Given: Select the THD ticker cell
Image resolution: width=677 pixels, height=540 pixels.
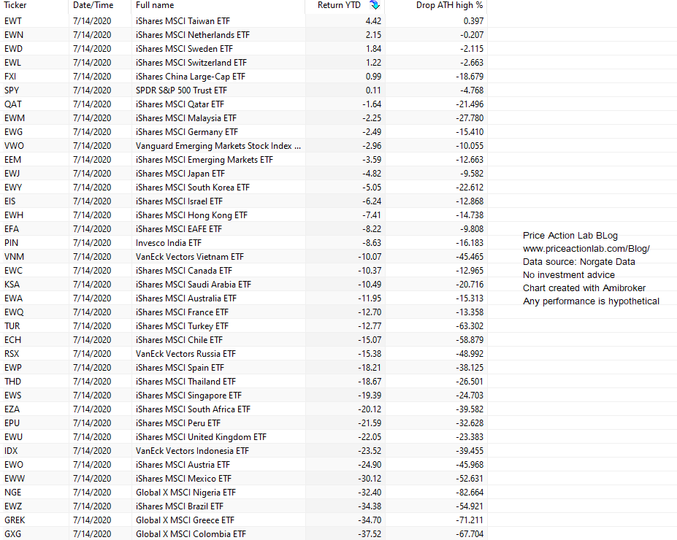Looking at the screenshot, I should [12, 381].
